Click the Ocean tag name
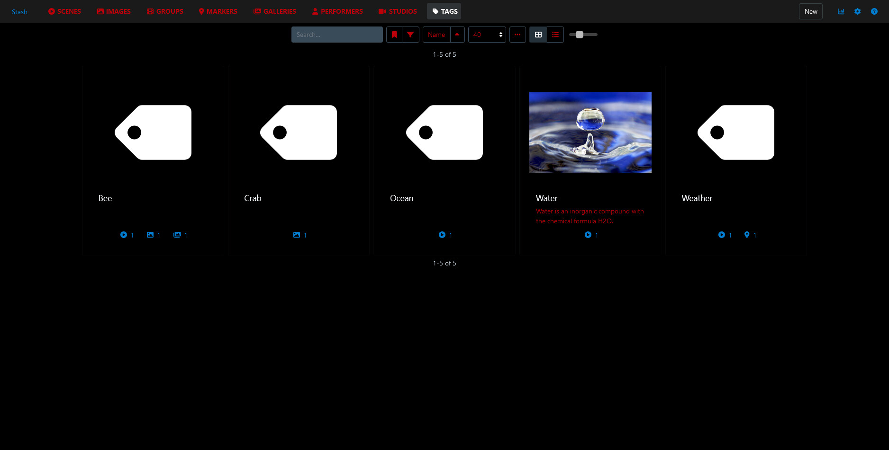The image size is (889, 450). (x=402, y=198)
